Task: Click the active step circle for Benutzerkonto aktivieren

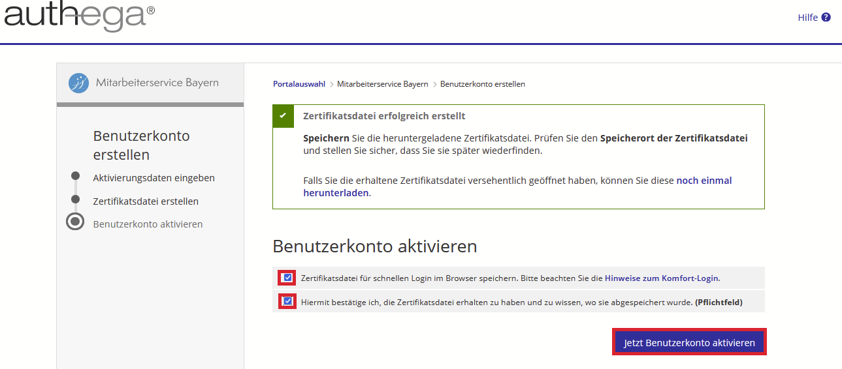Action: [76, 222]
